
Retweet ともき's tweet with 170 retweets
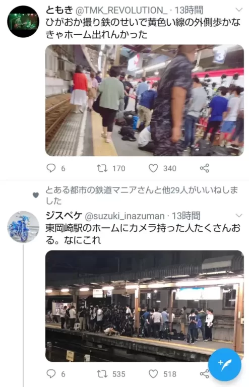click(102, 168)
